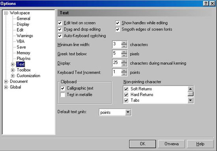This screenshot has height=151, width=217.
Task: Uncheck Hard Returns in non-printing list
Action: (x=126, y=95)
